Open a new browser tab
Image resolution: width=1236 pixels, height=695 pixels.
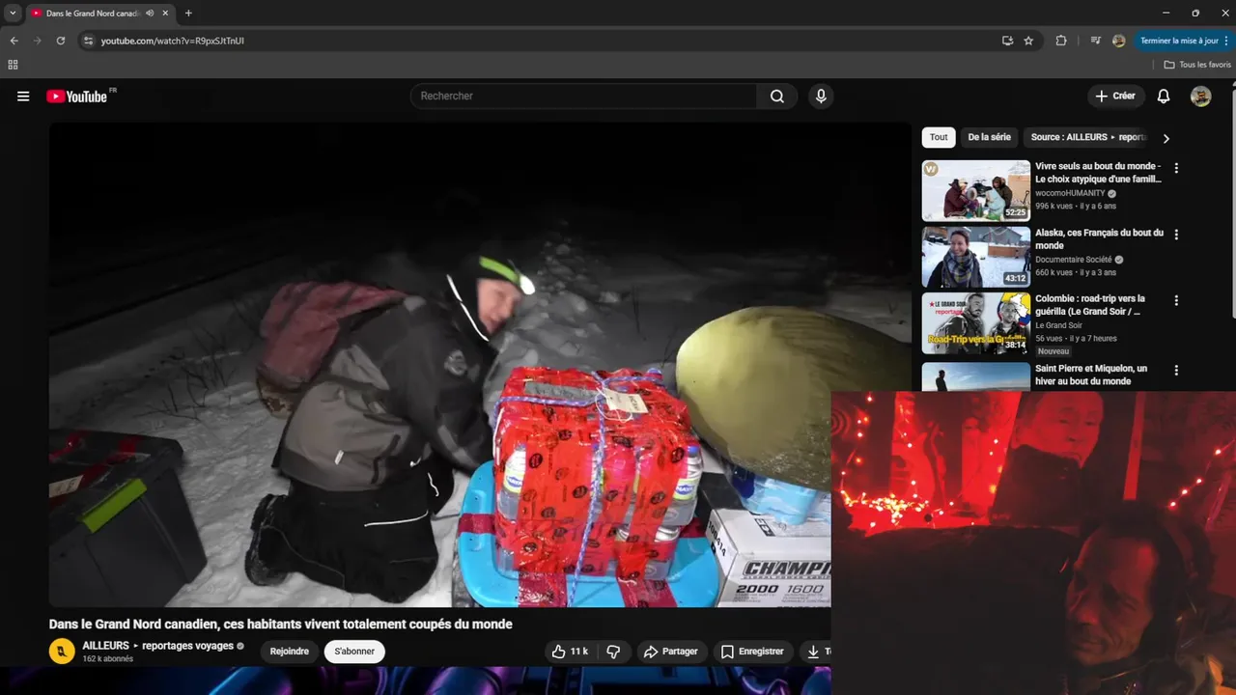pos(188,14)
